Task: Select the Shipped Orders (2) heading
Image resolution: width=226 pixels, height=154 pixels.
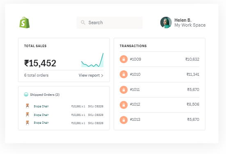Action: (x=45, y=95)
